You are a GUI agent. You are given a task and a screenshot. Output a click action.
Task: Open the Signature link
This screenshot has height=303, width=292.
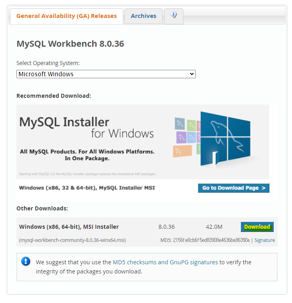click(264, 240)
